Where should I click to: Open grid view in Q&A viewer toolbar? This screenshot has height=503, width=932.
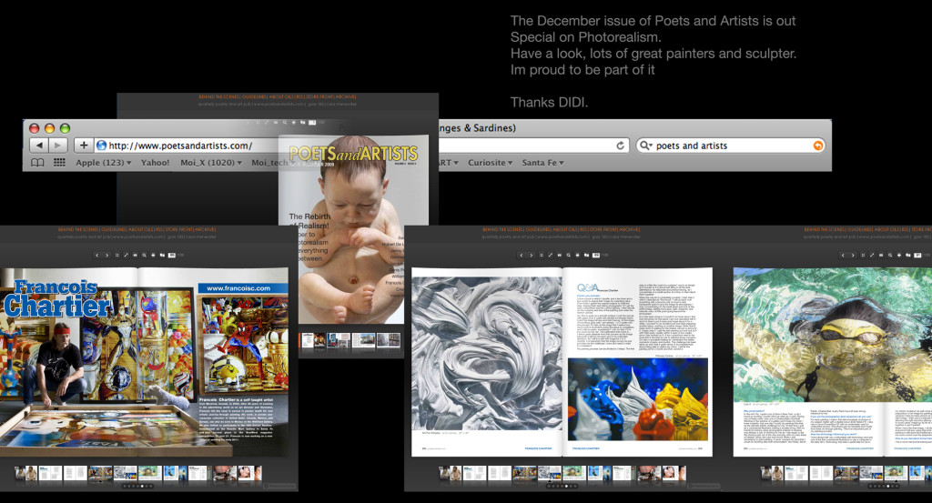pyautogui.click(x=542, y=256)
